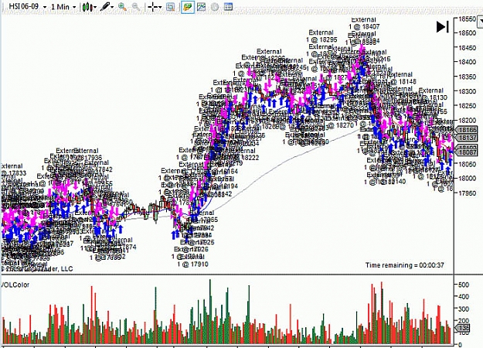Click the 18137 price marker
Screen dimensions: 483x348
coord(466,138)
